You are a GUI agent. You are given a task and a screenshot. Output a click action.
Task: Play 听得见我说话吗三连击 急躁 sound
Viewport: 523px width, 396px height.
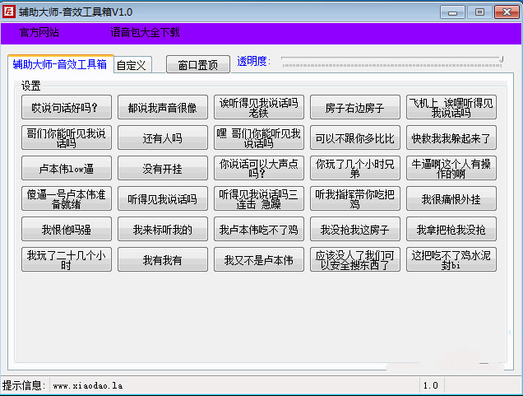coord(259,198)
